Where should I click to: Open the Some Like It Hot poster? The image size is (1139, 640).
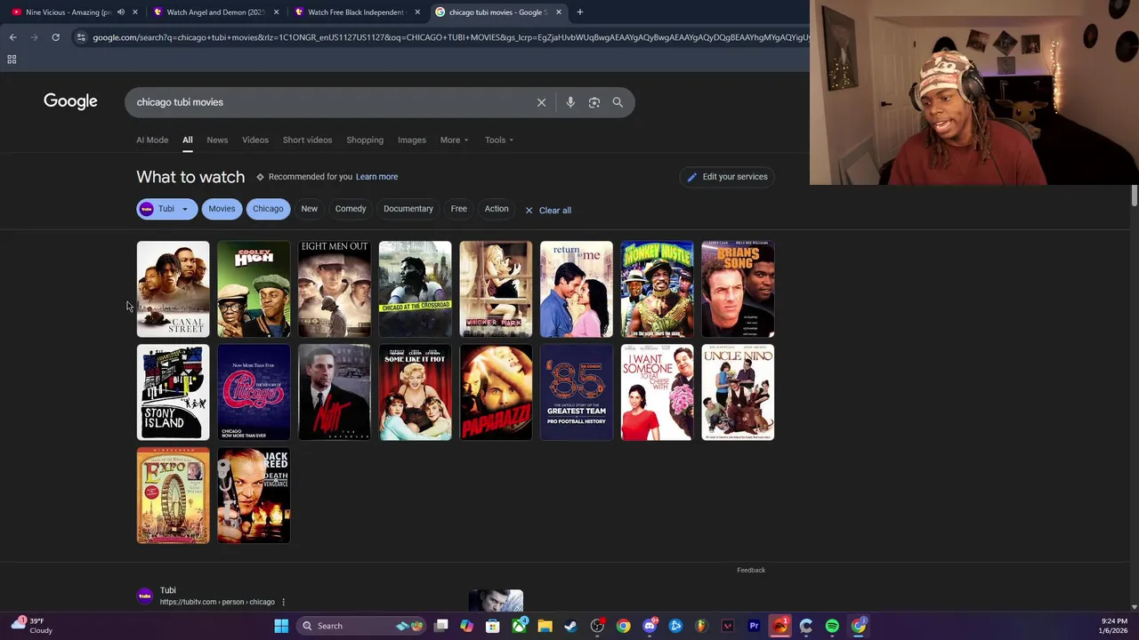pos(415,392)
